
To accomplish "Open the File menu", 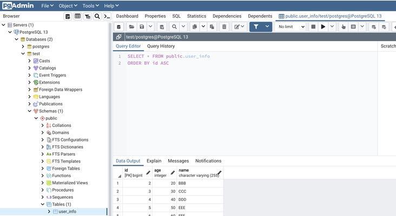I will pyautogui.click(x=47, y=5).
